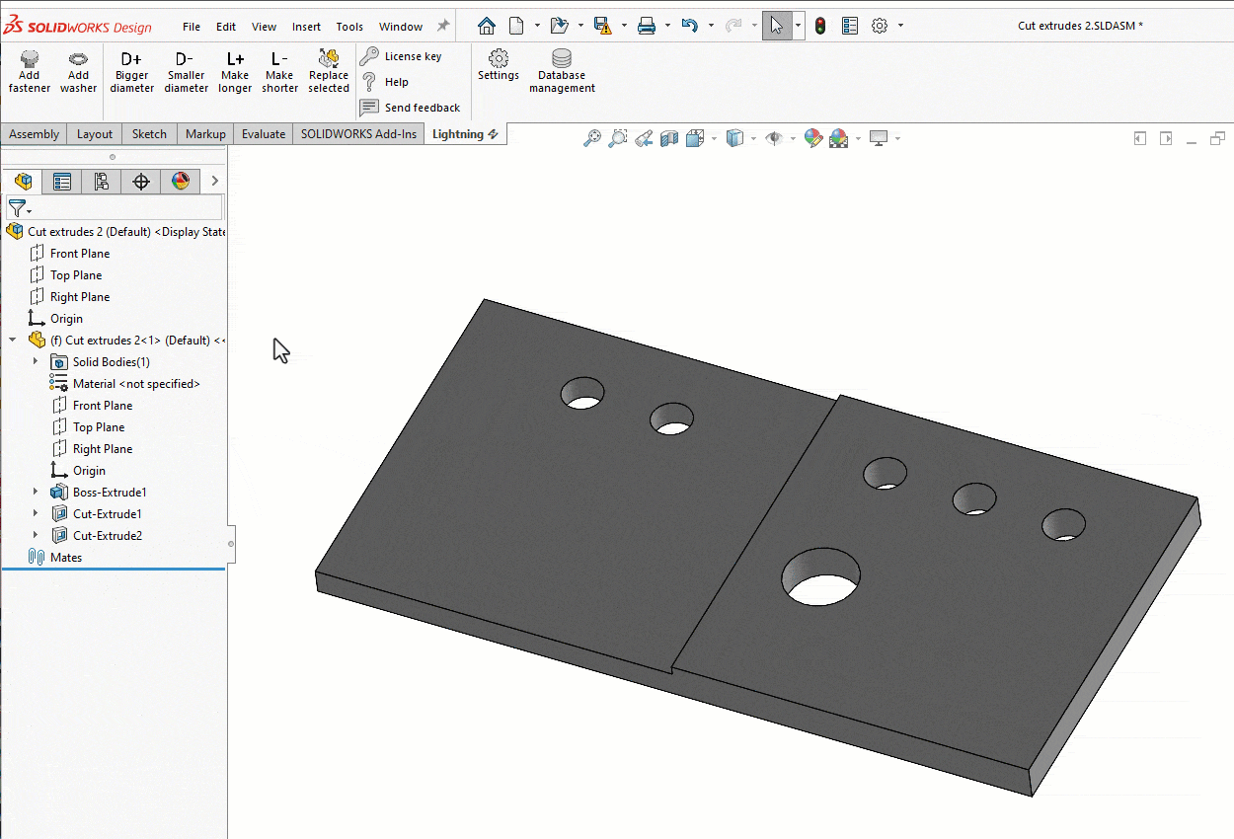
Task: Expand the Boss-Extrude1 feature
Action: (36, 492)
